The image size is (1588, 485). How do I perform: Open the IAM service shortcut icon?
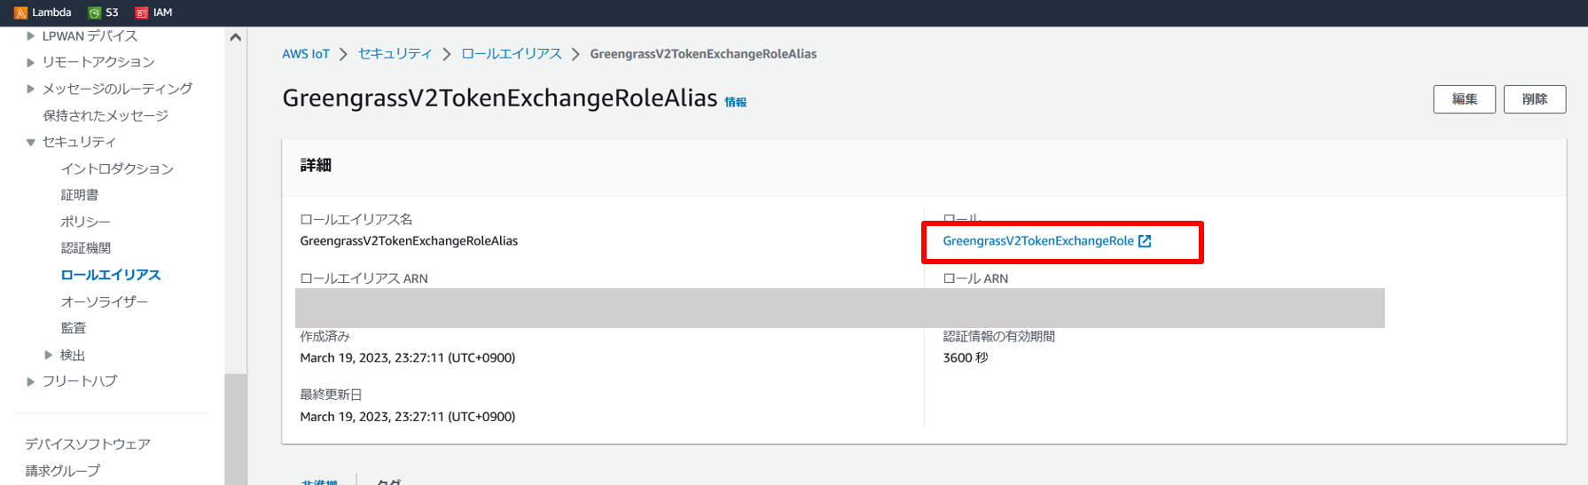pos(141,12)
